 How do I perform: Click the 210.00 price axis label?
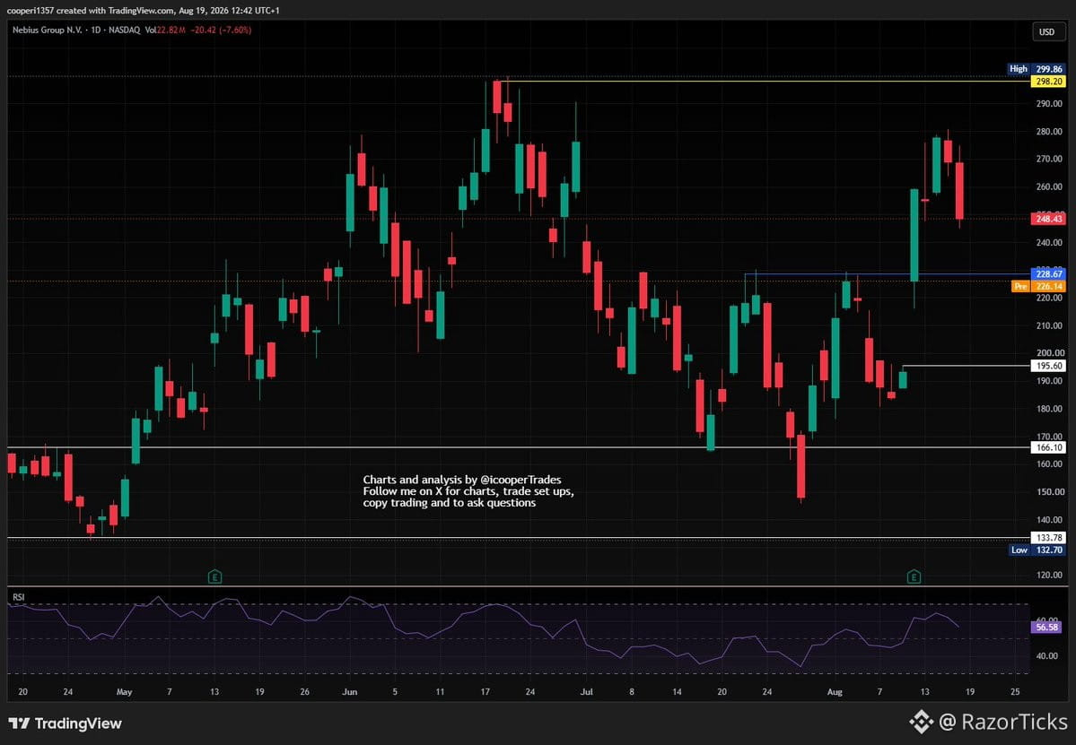coord(1049,325)
